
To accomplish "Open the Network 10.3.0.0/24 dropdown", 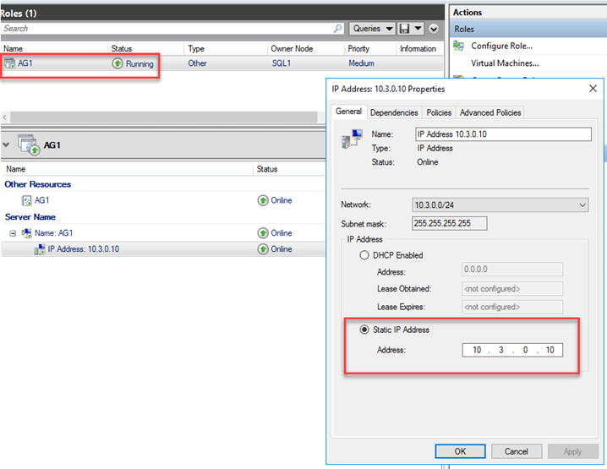I will pos(500,205).
